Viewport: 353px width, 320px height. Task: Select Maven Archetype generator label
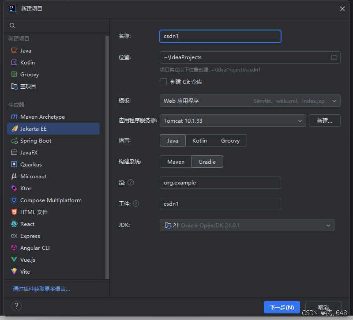coord(42,117)
